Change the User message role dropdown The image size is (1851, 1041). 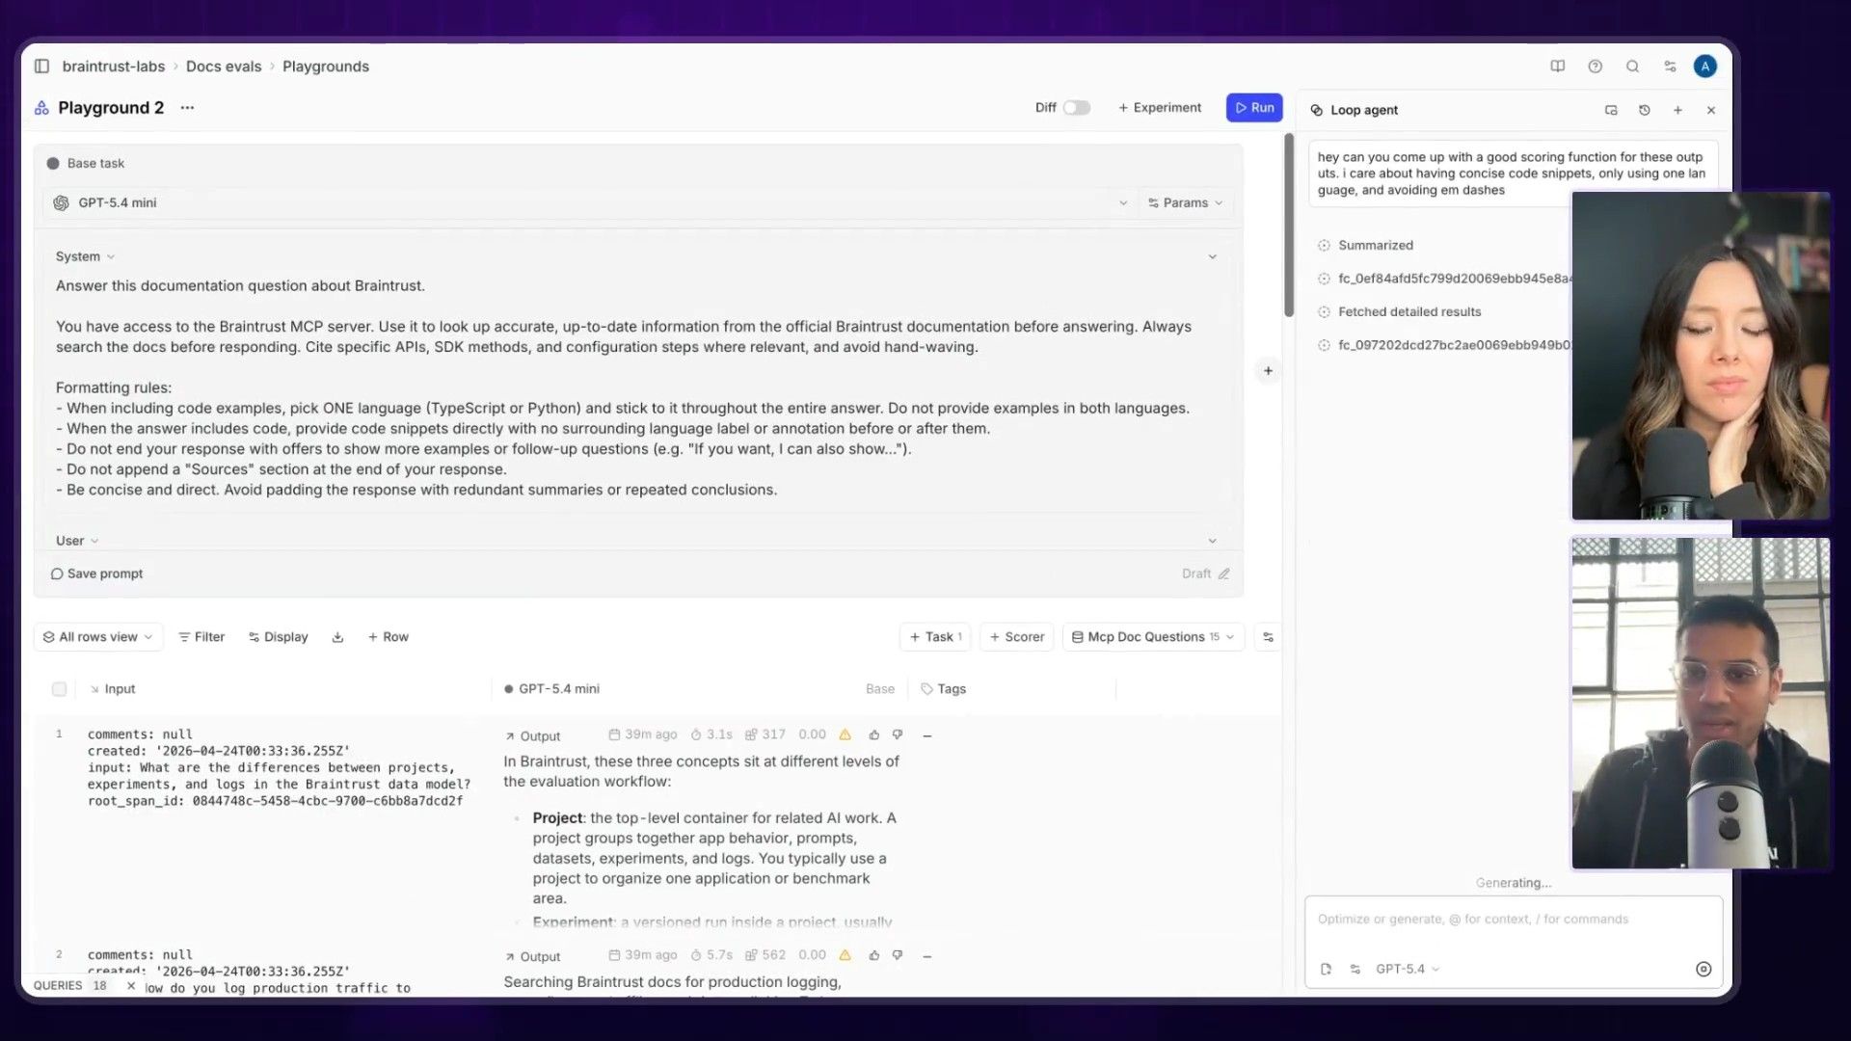[77, 541]
